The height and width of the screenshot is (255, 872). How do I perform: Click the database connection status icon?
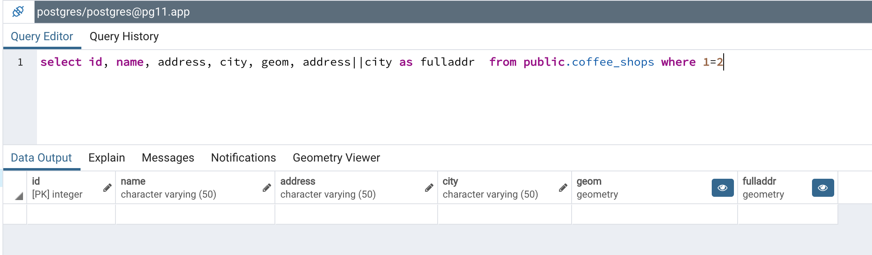pos(18,11)
